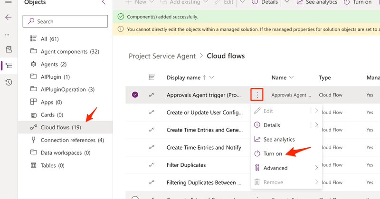Open Connection references (4) item
This screenshot has height=199, width=380.
[x=65, y=140]
